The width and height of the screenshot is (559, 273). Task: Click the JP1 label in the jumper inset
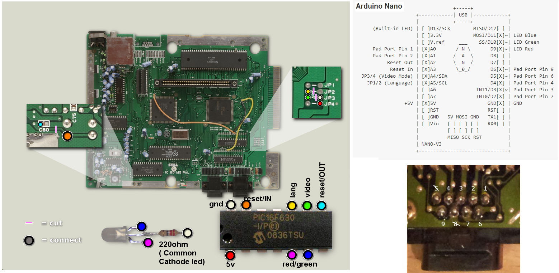click(x=329, y=85)
